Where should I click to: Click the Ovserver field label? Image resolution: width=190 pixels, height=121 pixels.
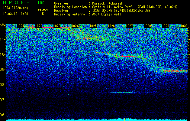pyautogui.click(x=61, y=3)
